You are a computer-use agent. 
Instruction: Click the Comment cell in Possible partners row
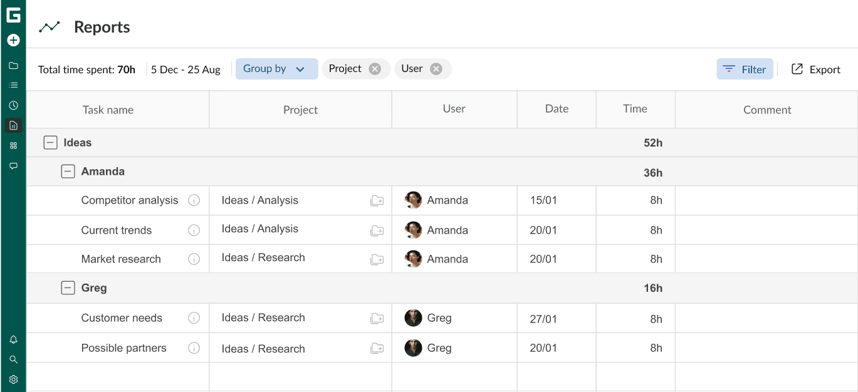pyautogui.click(x=766, y=348)
